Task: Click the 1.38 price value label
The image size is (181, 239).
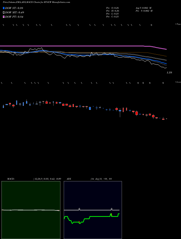Action: pyautogui.click(x=169, y=73)
